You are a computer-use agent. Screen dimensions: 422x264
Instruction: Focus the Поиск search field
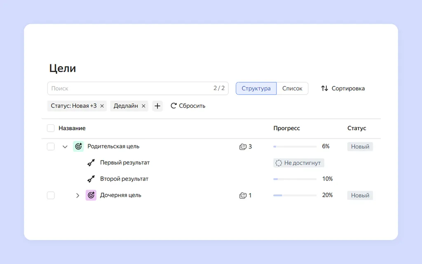[138, 88]
